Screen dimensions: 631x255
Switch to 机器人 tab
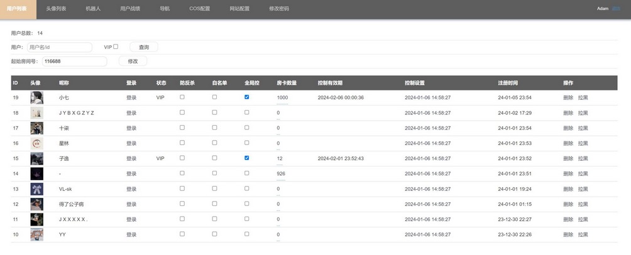[x=93, y=9]
